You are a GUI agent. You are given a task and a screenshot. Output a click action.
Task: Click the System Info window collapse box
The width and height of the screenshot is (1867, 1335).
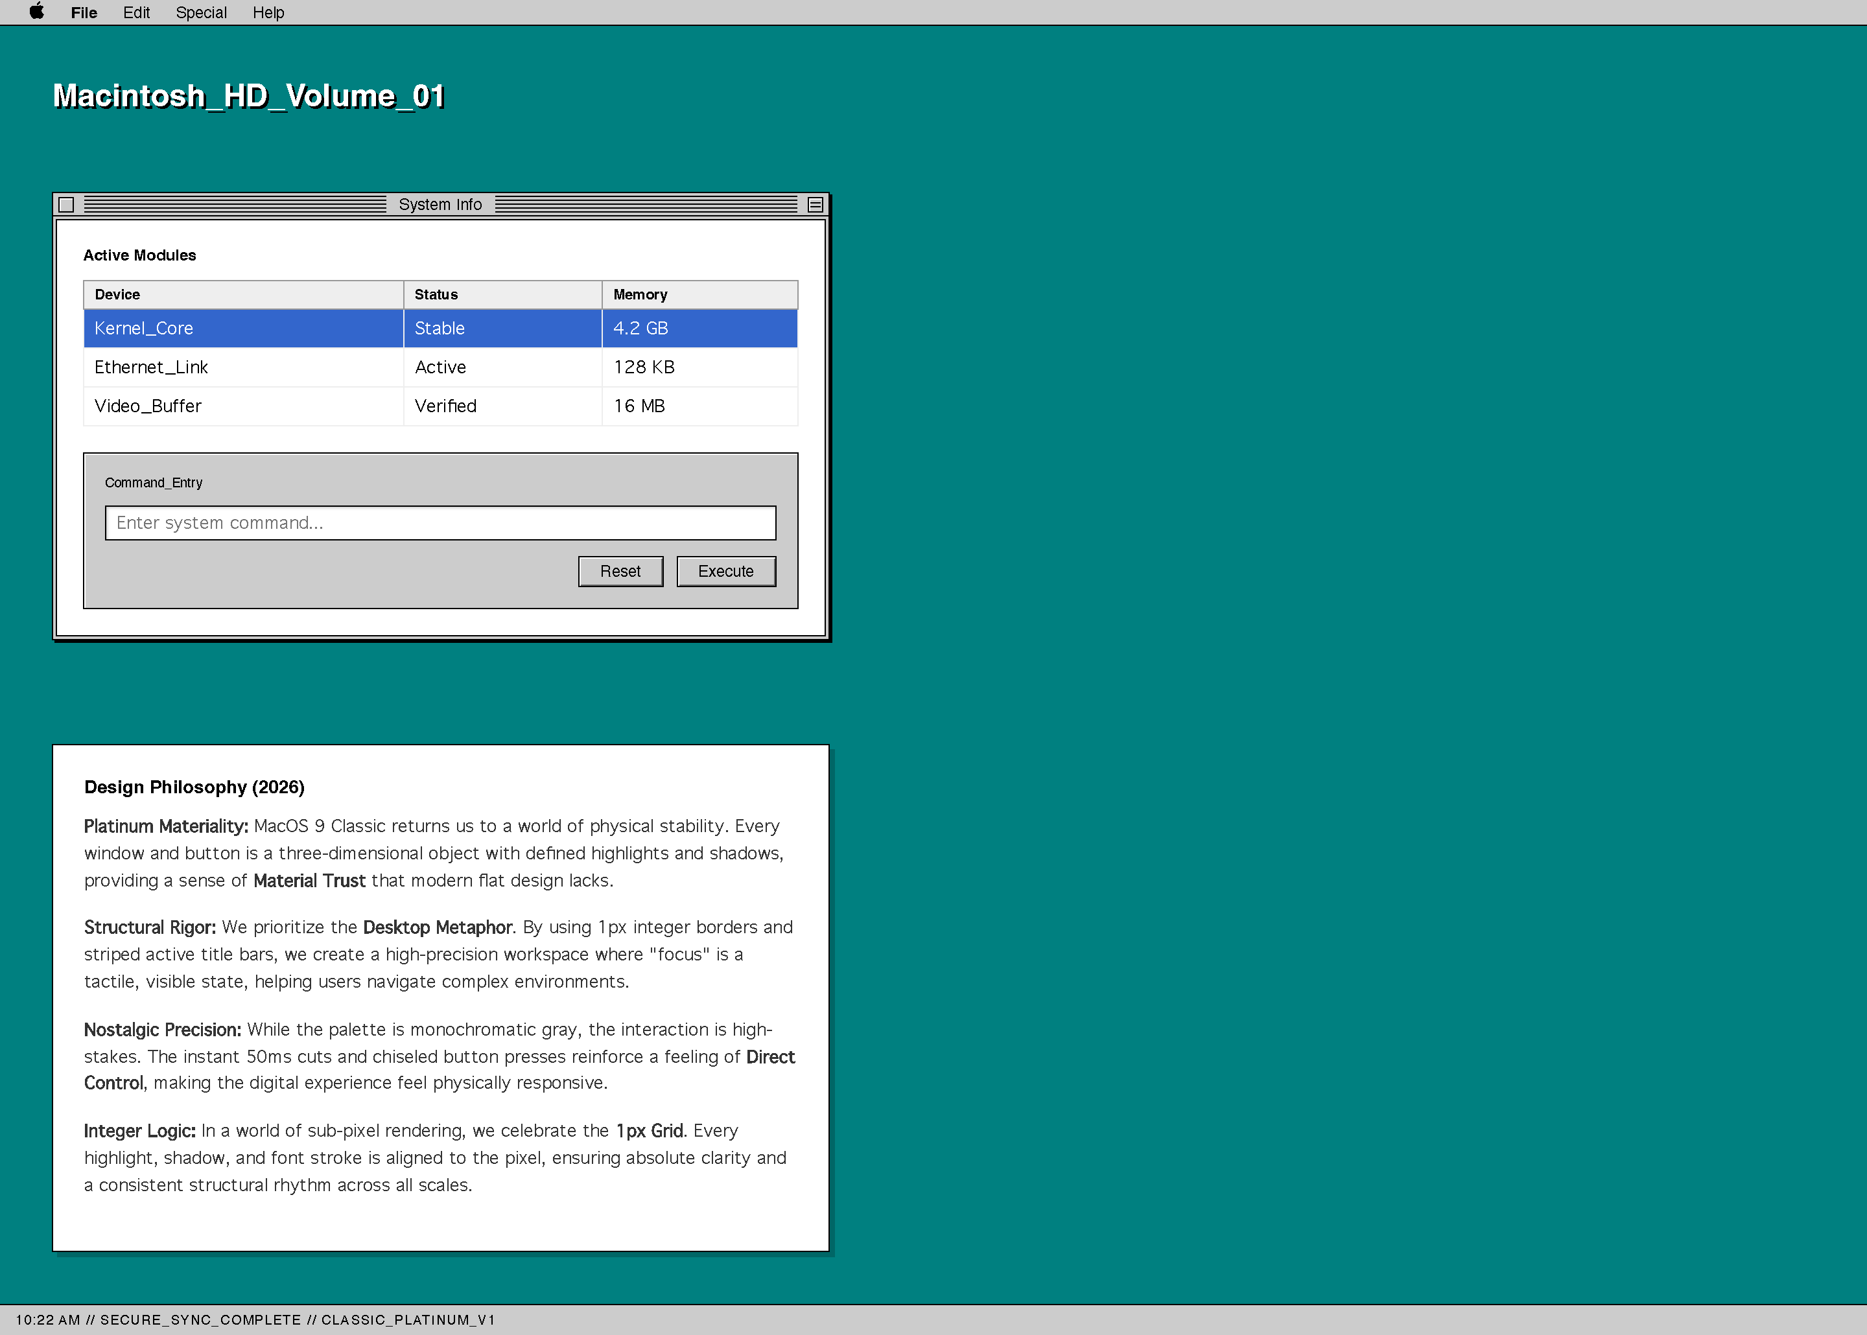815,205
